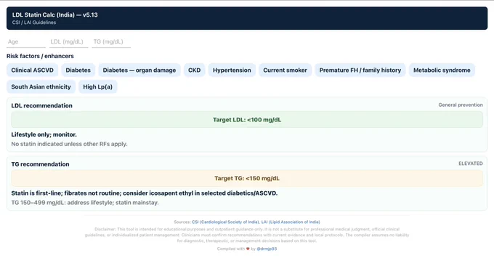Focus the LDL (mg/dL) input field

coord(68,41)
